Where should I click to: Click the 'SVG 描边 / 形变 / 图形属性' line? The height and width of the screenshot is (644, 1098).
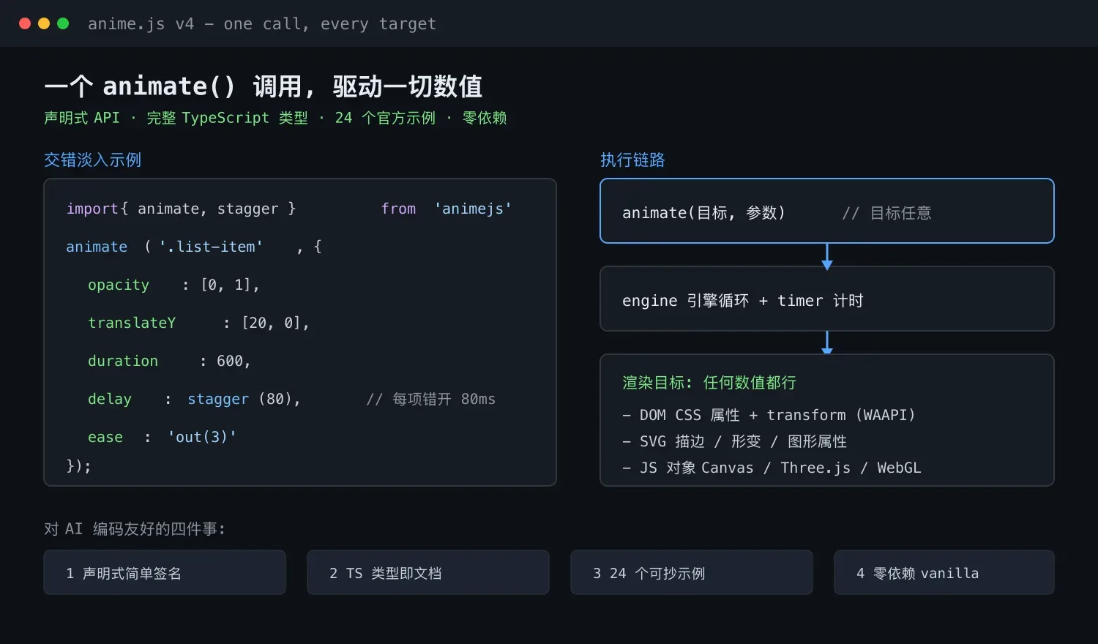[735, 441]
